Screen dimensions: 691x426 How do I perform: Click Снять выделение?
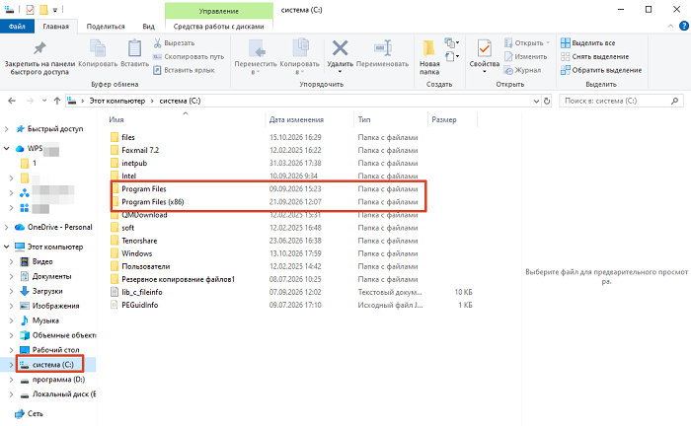(x=594, y=57)
